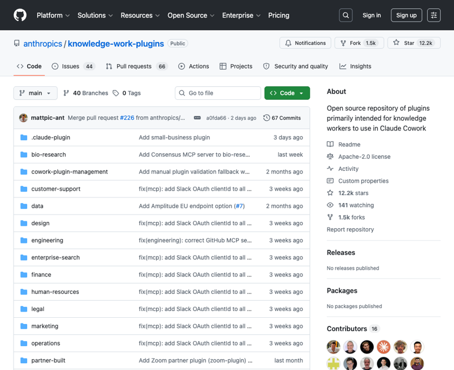Click the commit message expand ellipsis icon
454x370 pixels.
[197, 118]
